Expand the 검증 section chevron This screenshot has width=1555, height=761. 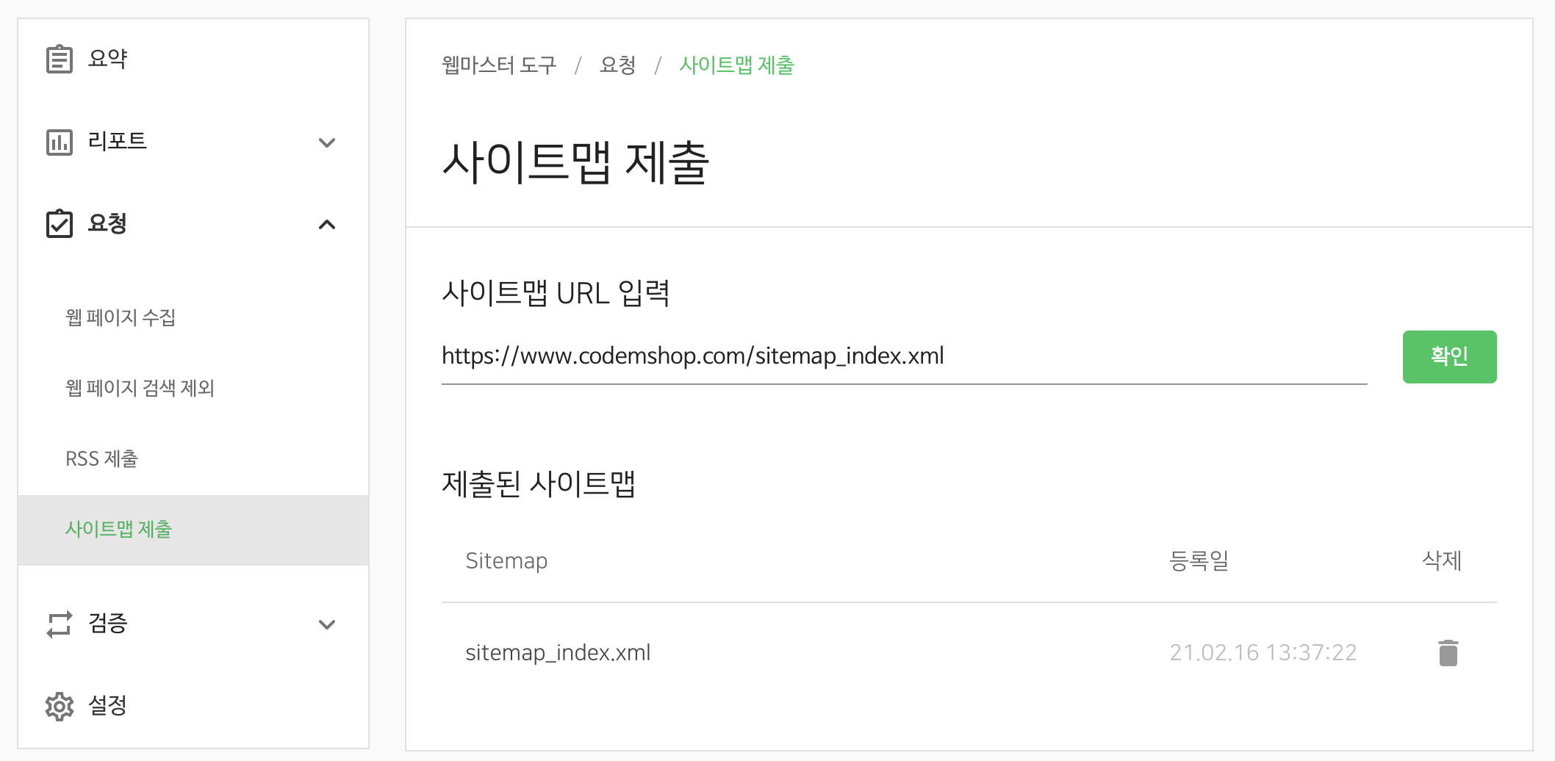click(328, 625)
